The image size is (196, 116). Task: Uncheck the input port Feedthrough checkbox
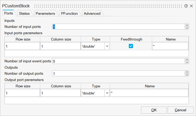pos(131,46)
